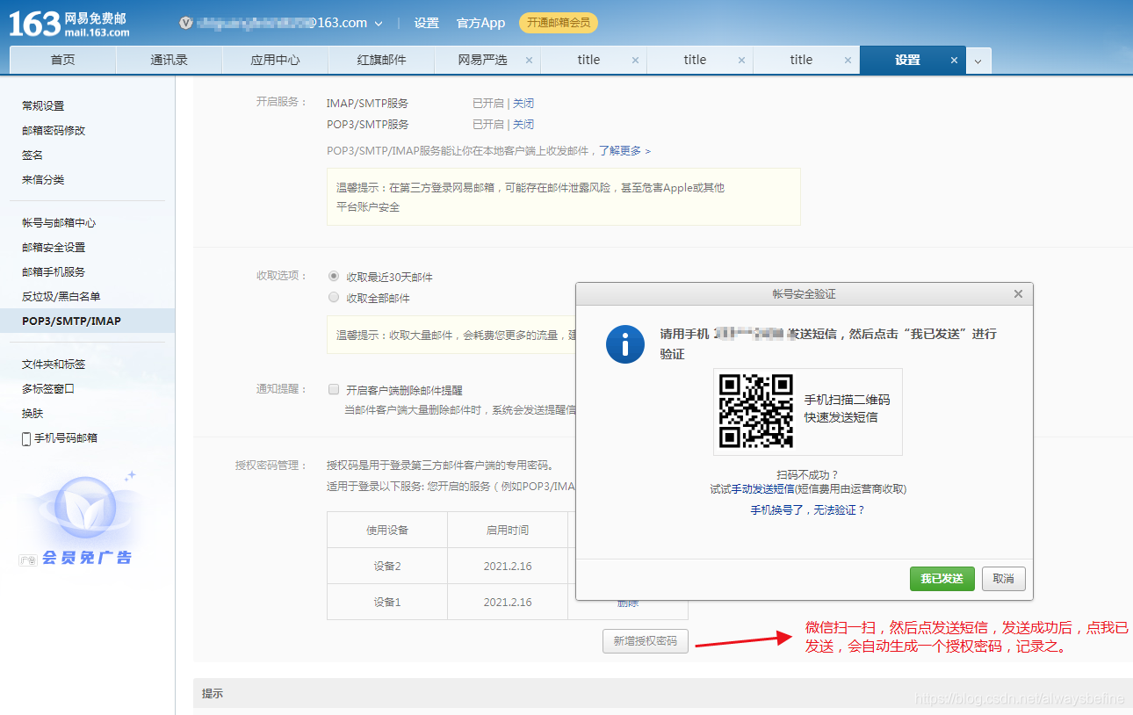Click the phone icon beside 手机号码邮箱
The image size is (1133, 715).
pyautogui.click(x=26, y=437)
